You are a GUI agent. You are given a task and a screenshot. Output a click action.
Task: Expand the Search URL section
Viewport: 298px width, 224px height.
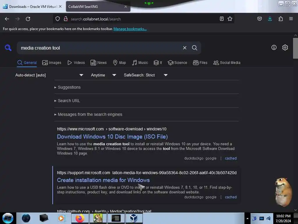tap(67, 101)
